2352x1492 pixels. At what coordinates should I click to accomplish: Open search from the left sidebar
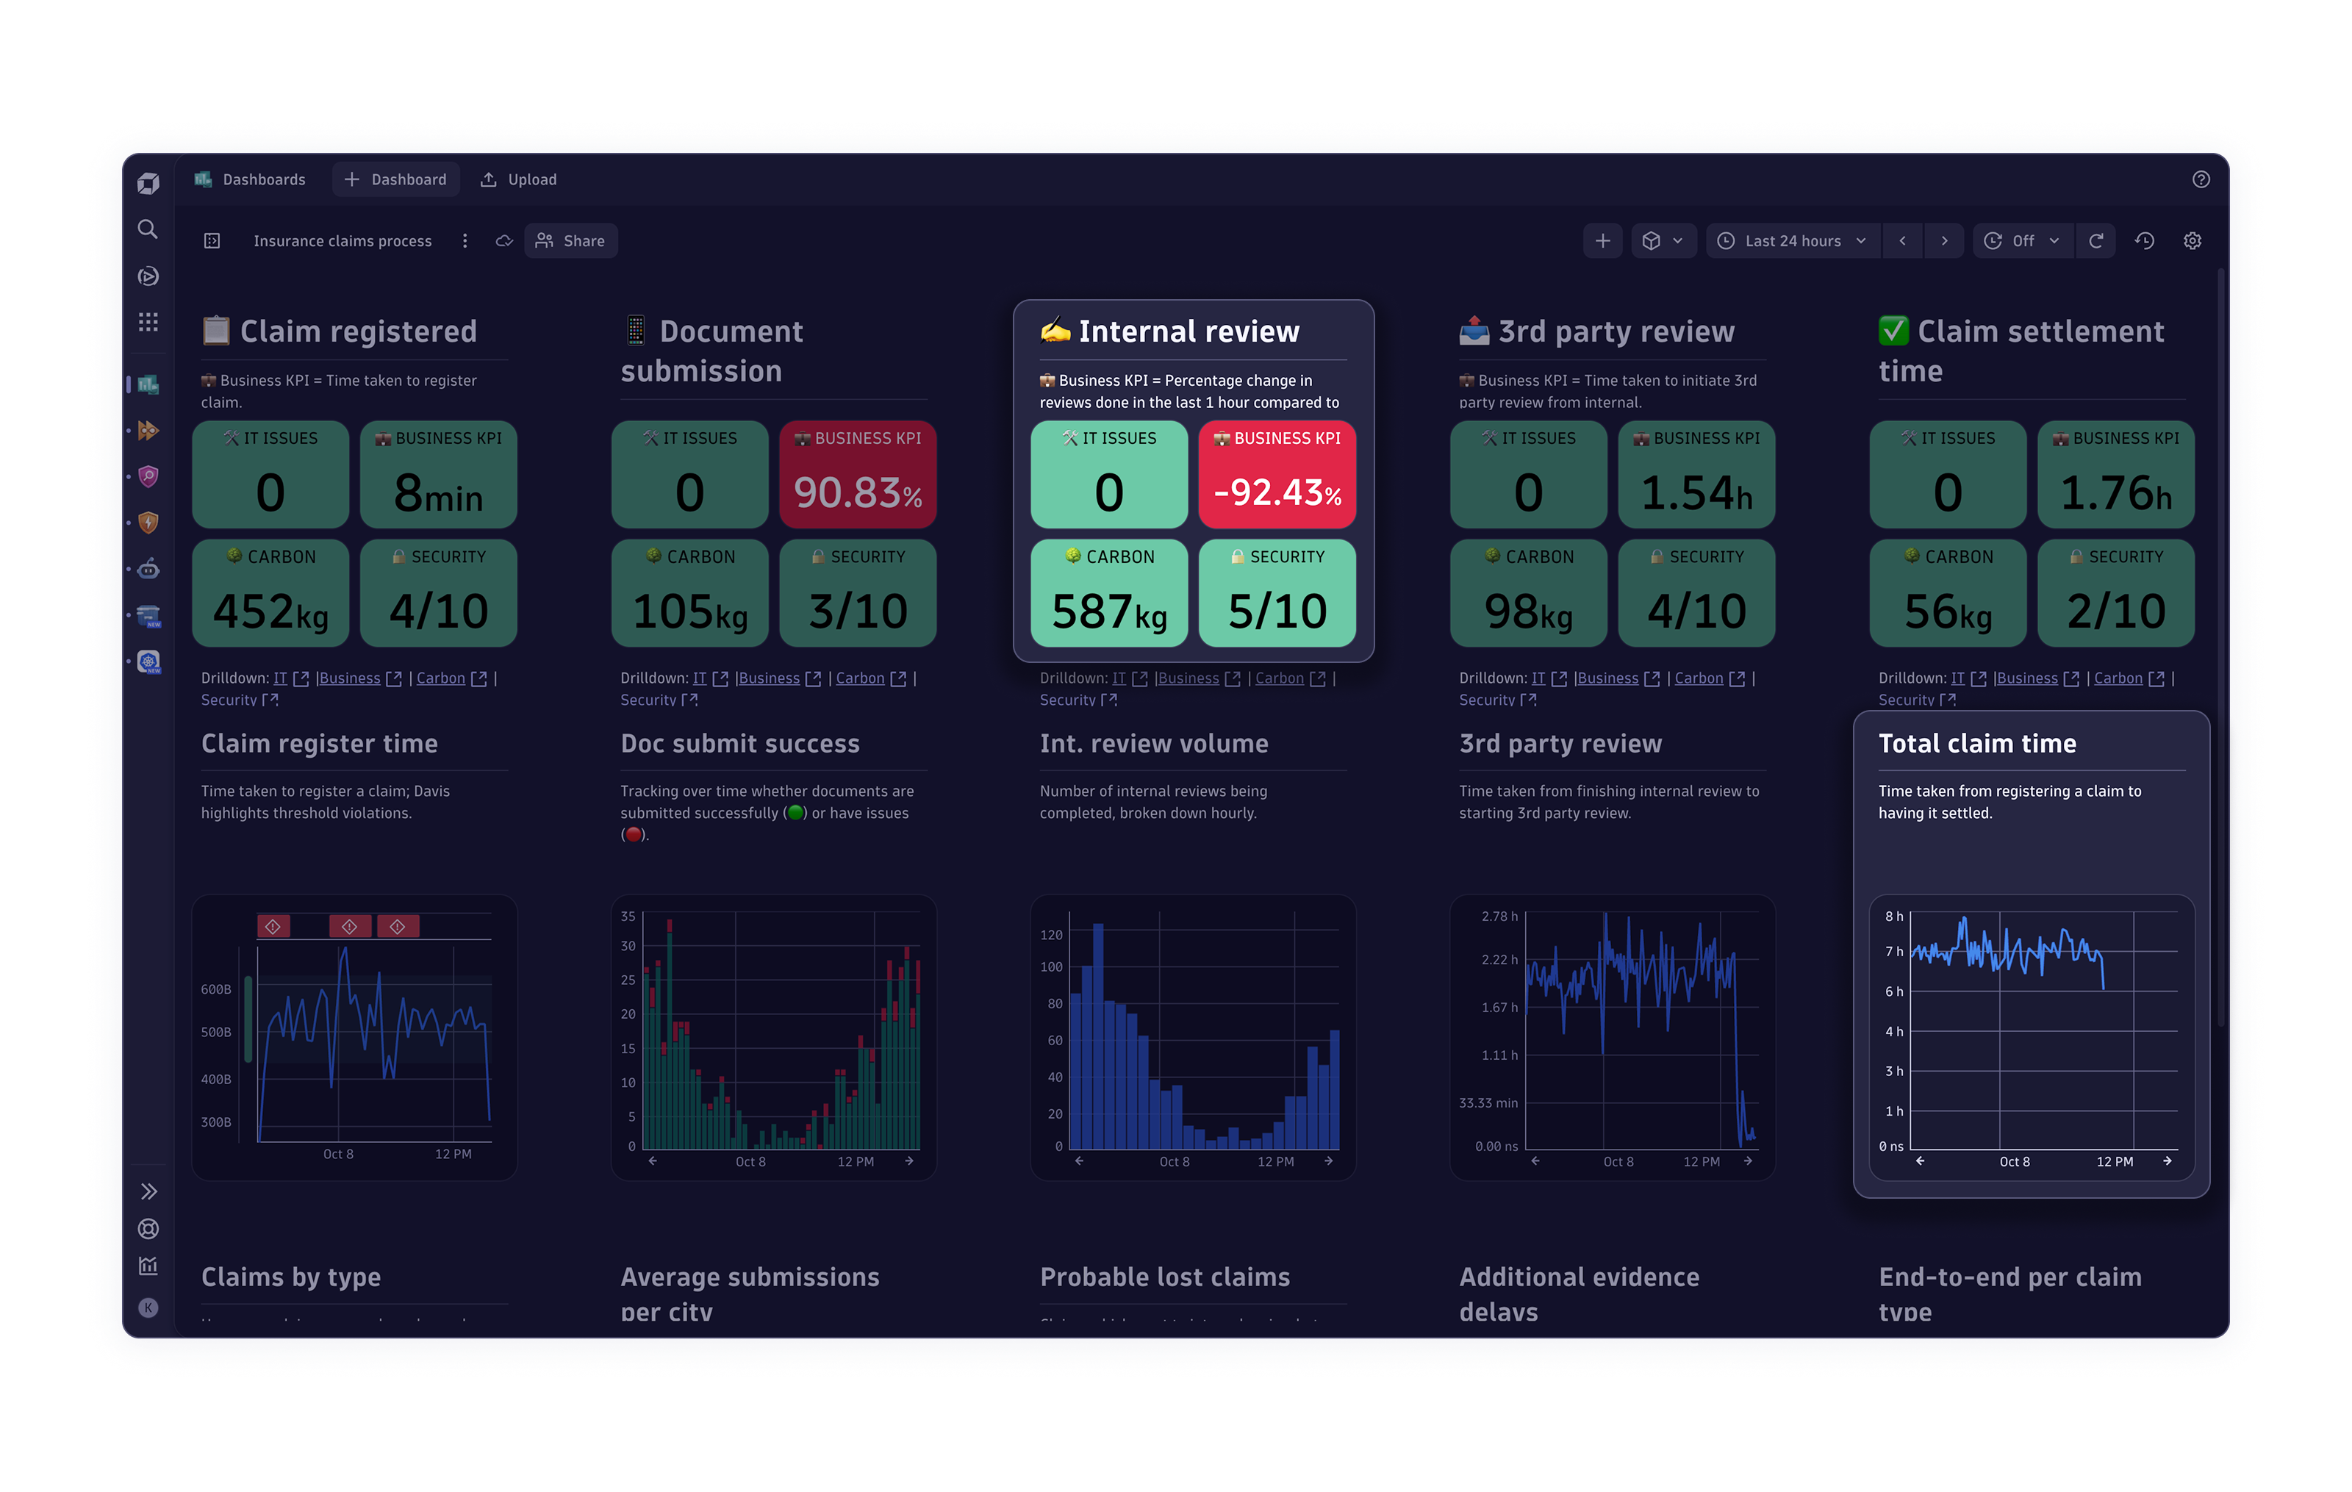coord(148,229)
